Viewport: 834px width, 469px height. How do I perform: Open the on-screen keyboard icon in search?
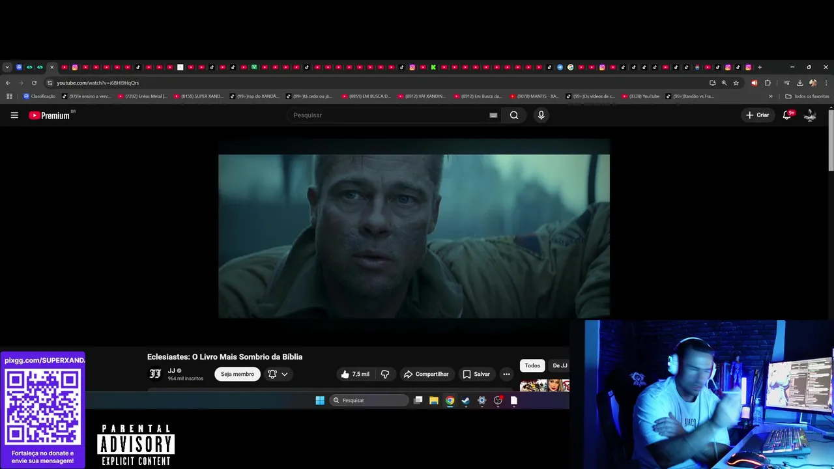tap(493, 115)
